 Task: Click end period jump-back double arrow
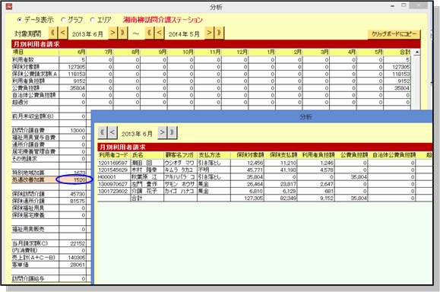[x=149, y=33]
